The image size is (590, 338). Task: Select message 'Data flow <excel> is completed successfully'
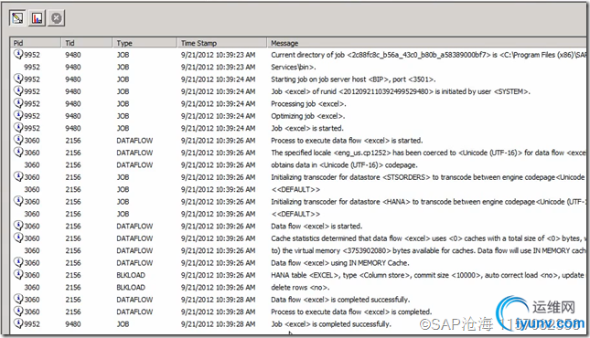[x=340, y=300]
